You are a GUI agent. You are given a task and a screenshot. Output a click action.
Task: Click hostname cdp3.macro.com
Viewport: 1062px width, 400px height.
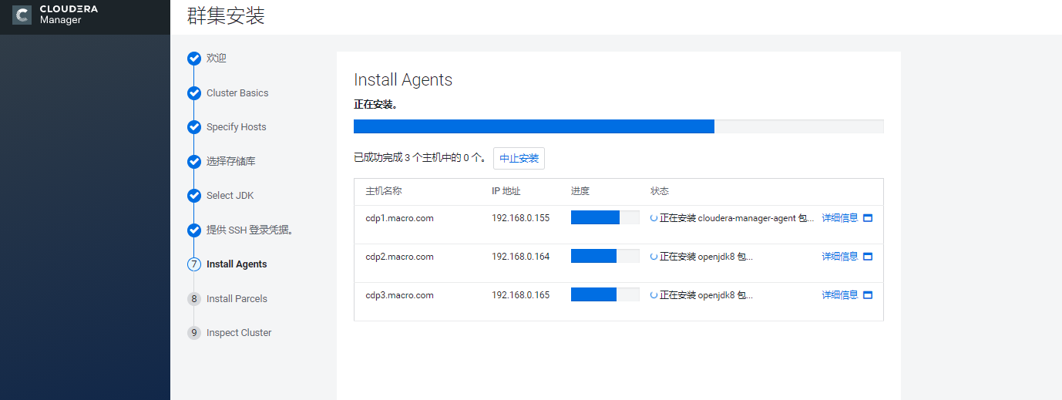coord(399,295)
